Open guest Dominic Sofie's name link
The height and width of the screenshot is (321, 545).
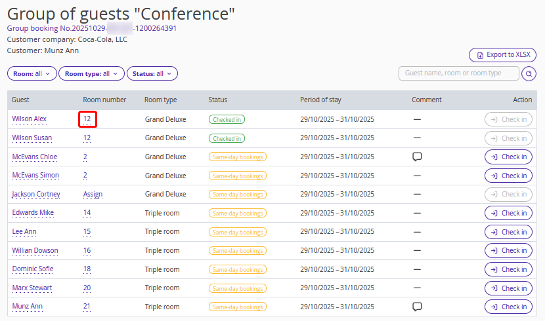[33, 269]
